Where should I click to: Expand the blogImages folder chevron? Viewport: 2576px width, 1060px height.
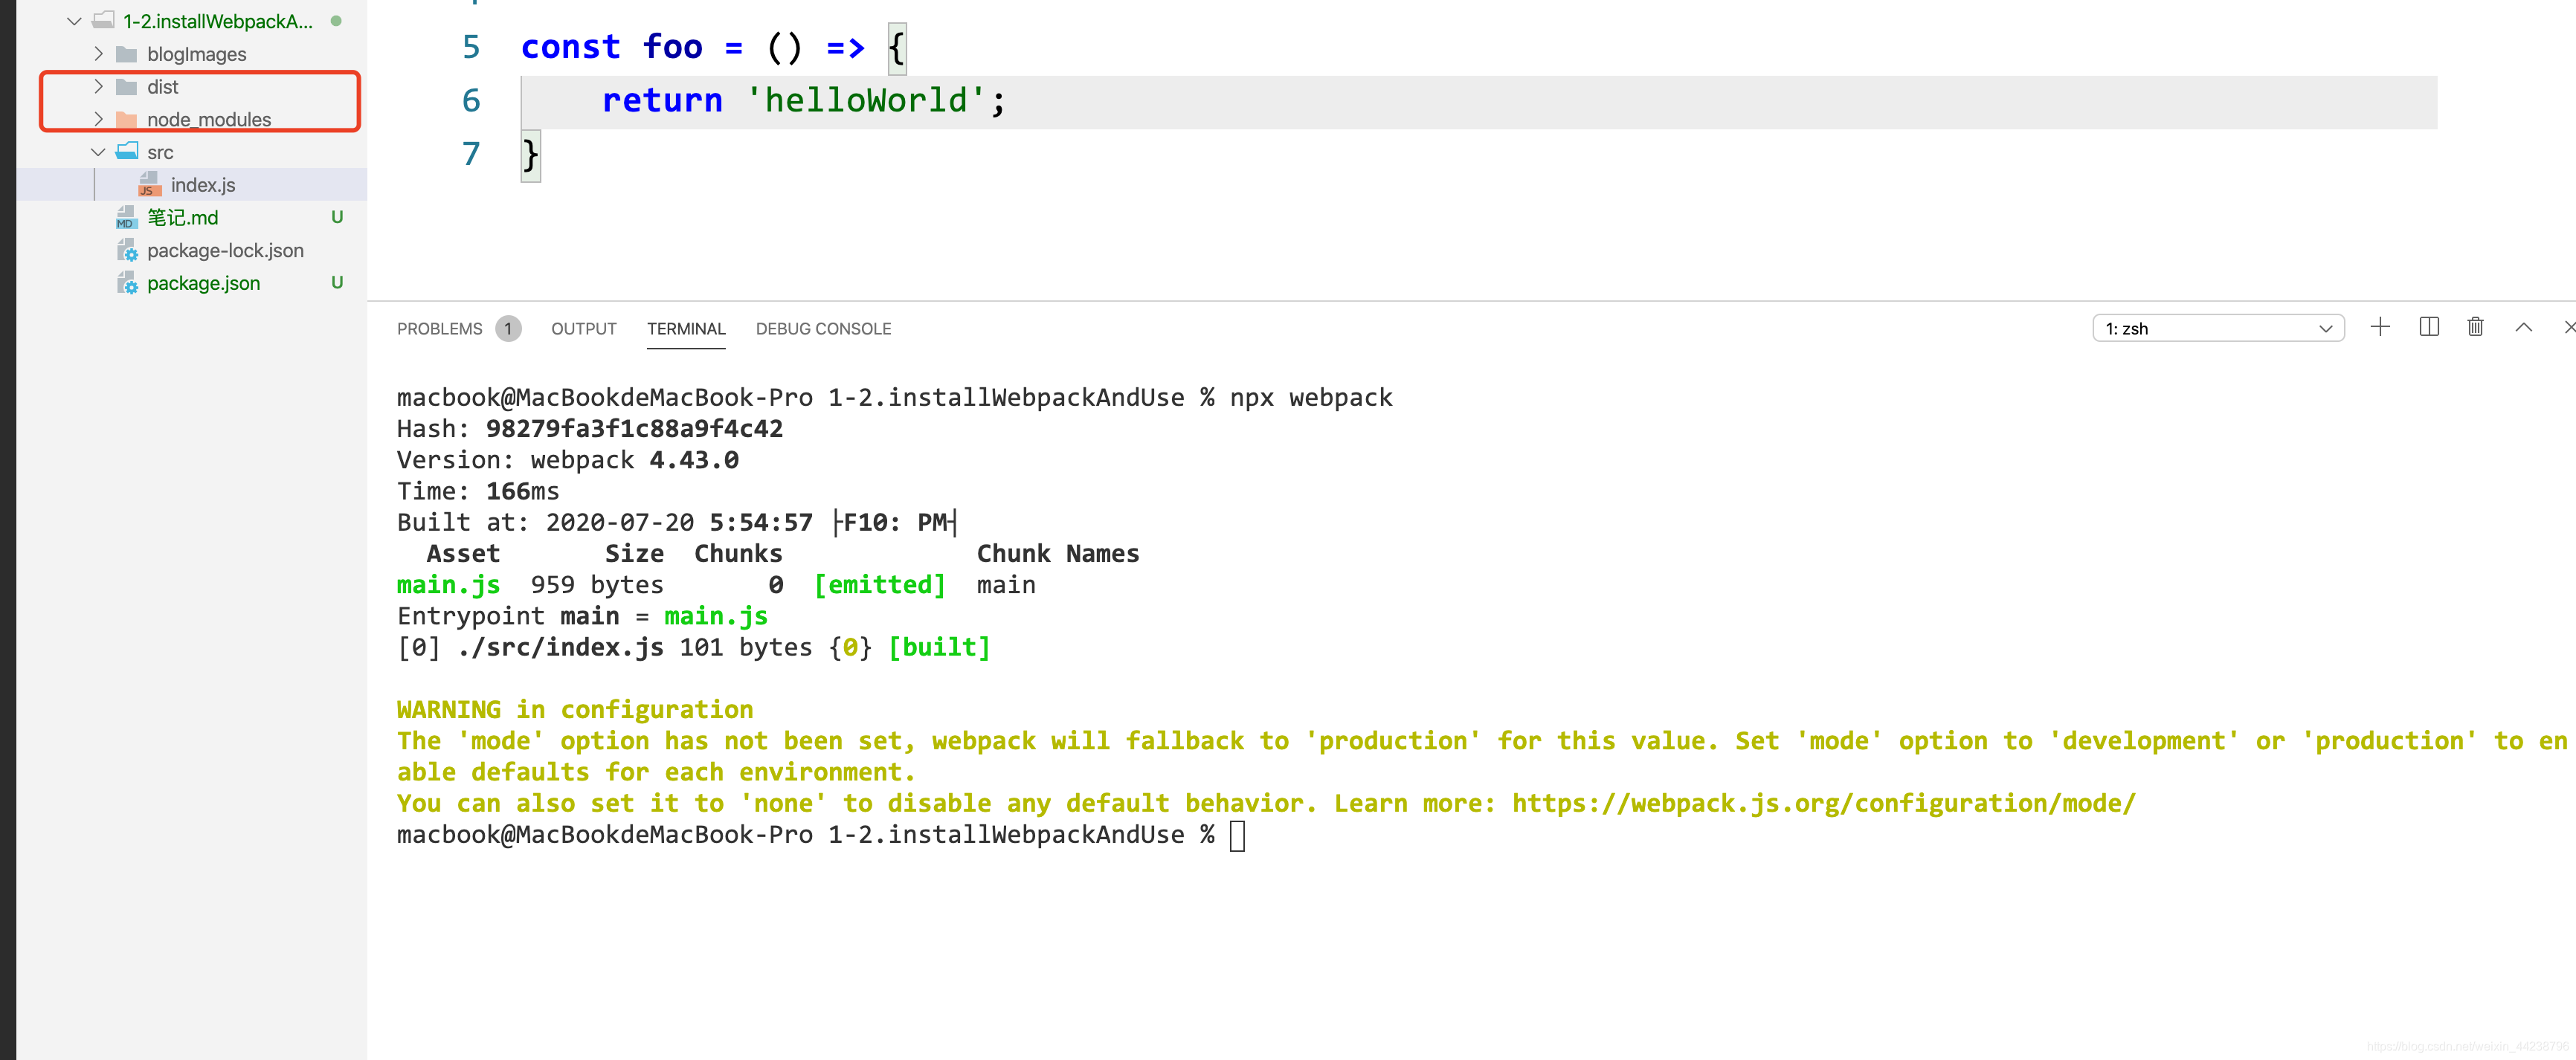point(98,54)
